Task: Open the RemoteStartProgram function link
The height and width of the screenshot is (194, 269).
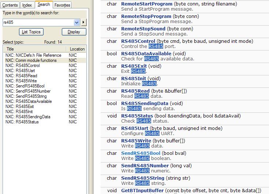Action: point(146,4)
